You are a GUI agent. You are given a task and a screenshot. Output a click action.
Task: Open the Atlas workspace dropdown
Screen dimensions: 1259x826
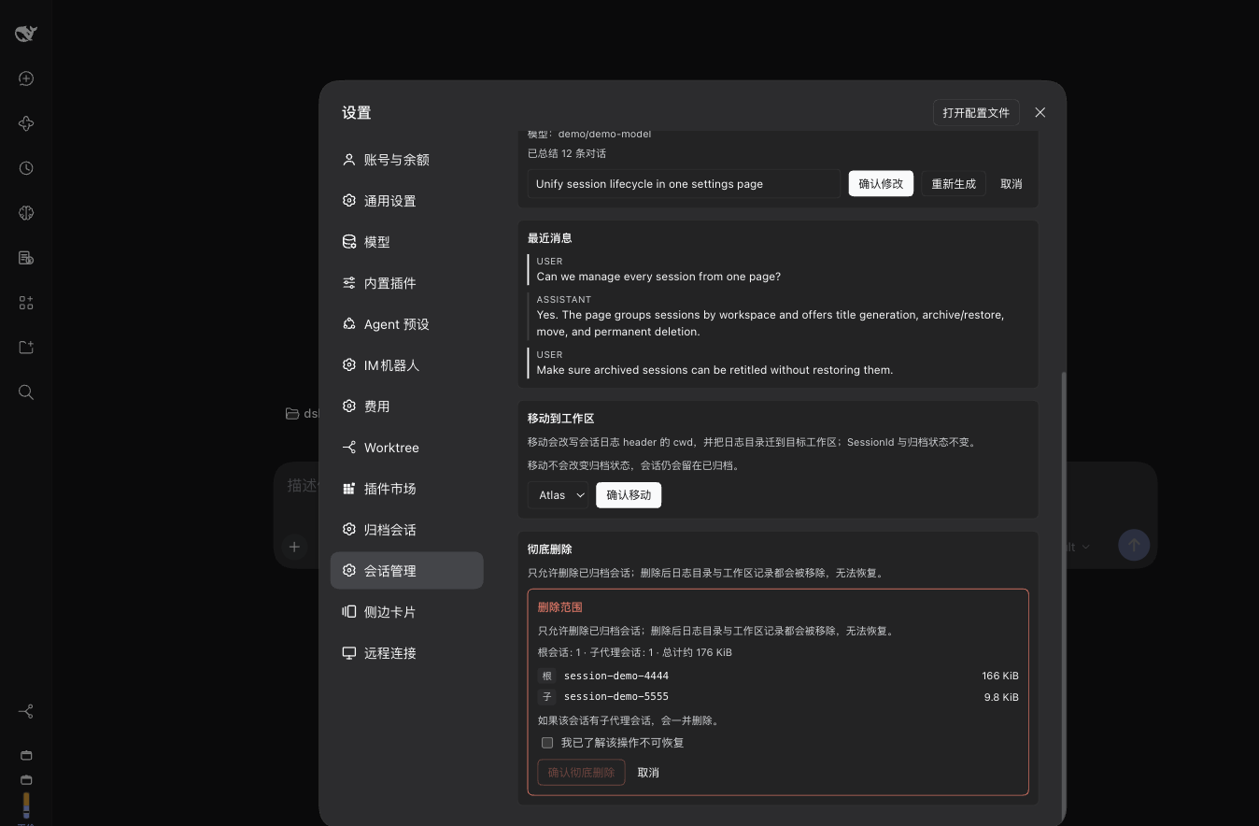pos(559,495)
